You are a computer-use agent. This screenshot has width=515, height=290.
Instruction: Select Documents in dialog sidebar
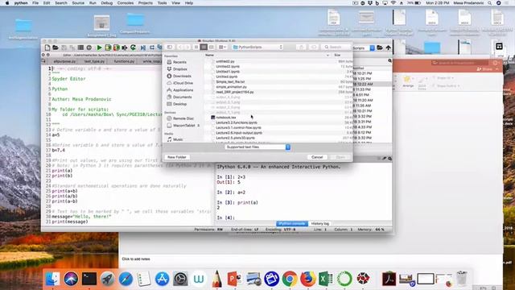point(179,97)
